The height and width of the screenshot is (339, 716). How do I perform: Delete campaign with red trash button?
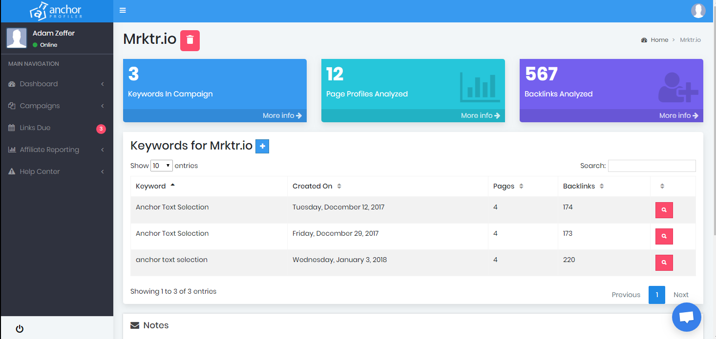point(190,40)
